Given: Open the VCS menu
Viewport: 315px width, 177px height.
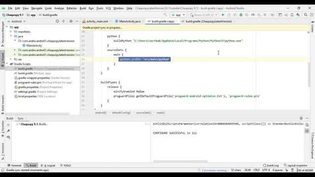Looking at the screenshot, I should [x=108, y=8].
